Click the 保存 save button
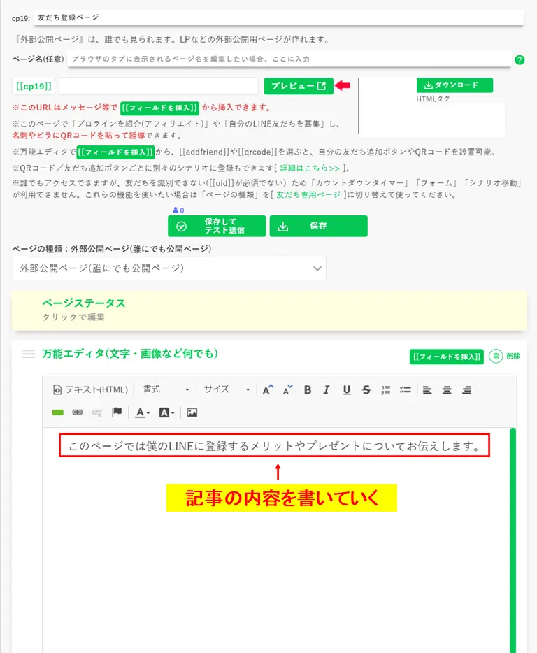The image size is (537, 653). pos(318,226)
